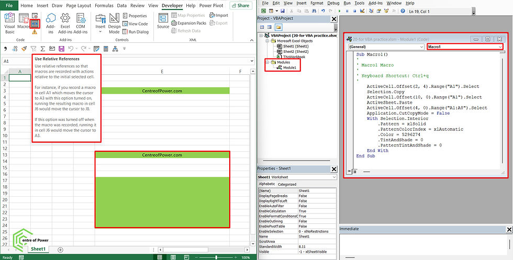
Task: Open the Macros dialog in the Code group
Action: pos(24,21)
